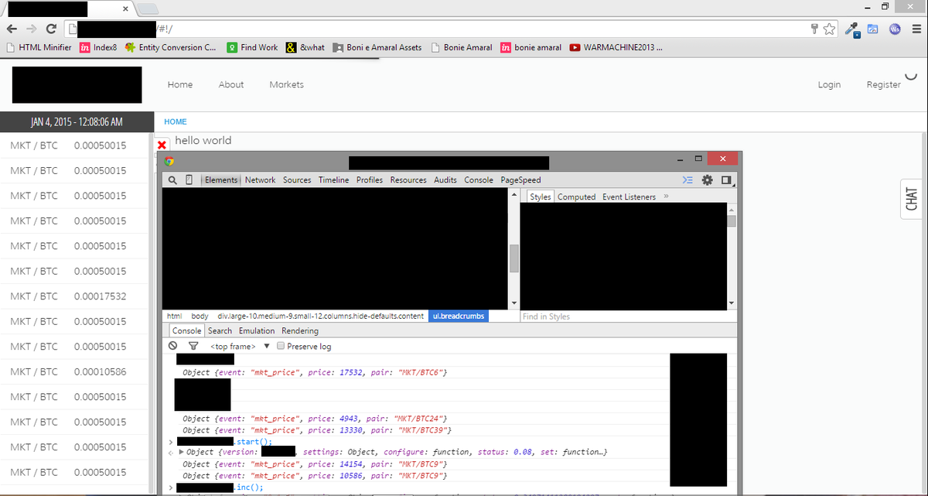Click the console filter funnel icon
The height and width of the screenshot is (496, 928).
193,346
